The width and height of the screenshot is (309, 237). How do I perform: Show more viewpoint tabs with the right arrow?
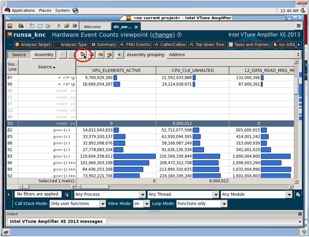[299, 45]
